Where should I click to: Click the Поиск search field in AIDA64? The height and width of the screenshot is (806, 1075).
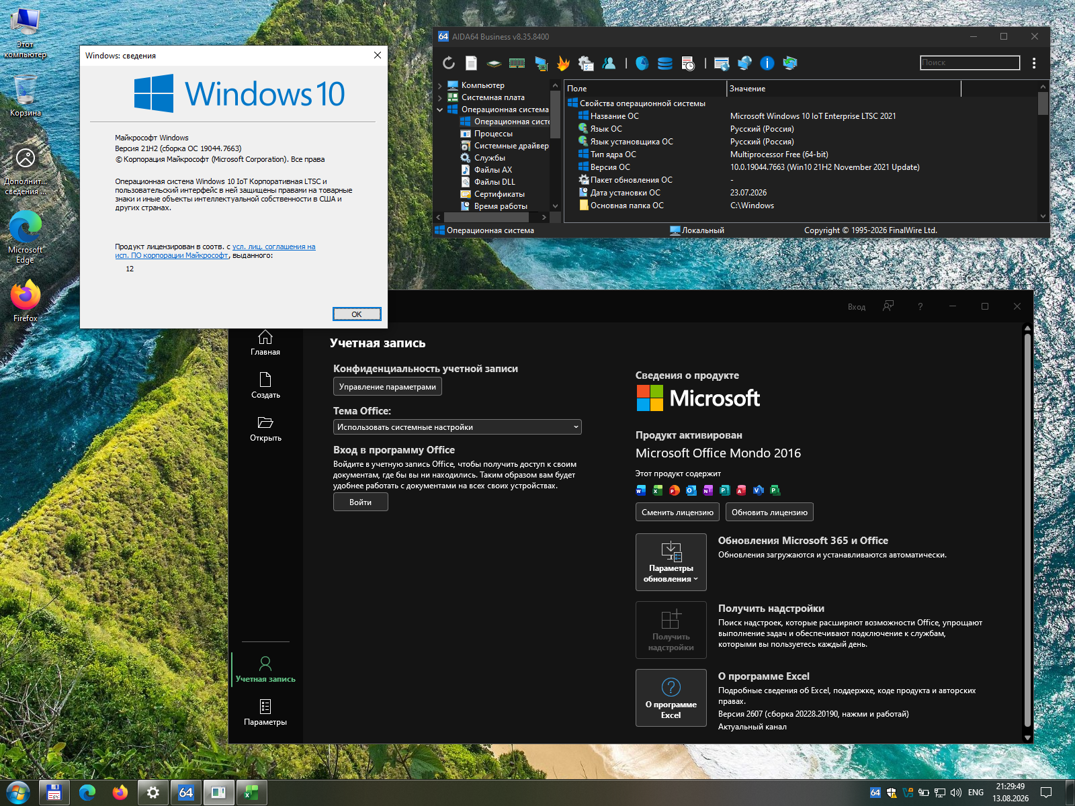tap(970, 62)
